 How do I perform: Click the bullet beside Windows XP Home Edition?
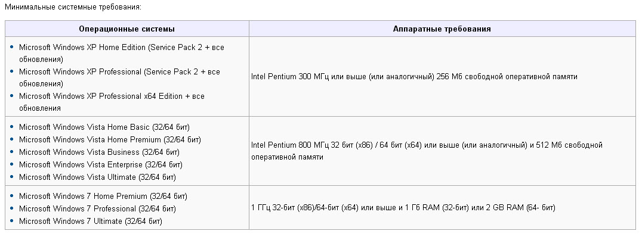pyautogui.click(x=11, y=47)
